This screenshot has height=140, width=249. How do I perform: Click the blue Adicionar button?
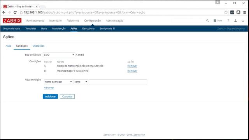(x=50, y=96)
